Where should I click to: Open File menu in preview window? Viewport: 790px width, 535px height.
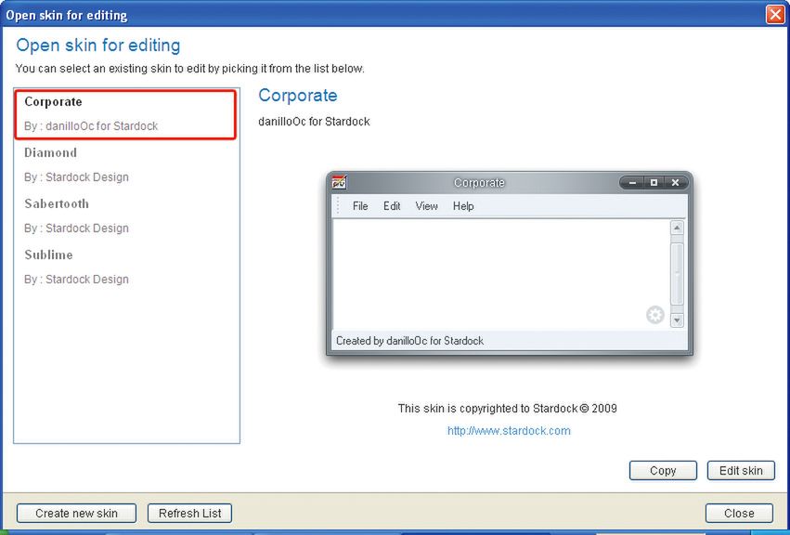click(x=360, y=205)
